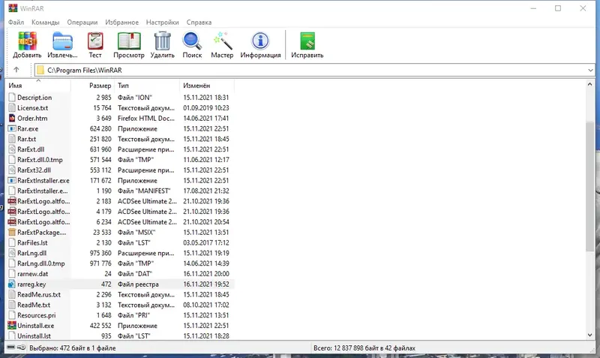Select the Rar.txt file name

point(26,139)
